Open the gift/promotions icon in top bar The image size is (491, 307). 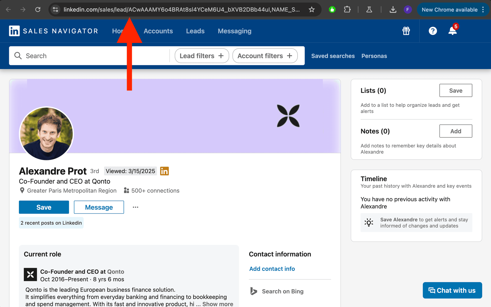tap(406, 31)
